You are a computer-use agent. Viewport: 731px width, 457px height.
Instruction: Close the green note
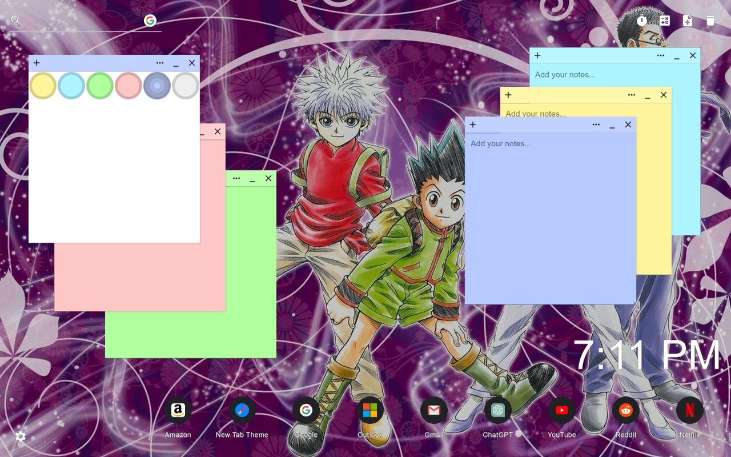tap(268, 178)
